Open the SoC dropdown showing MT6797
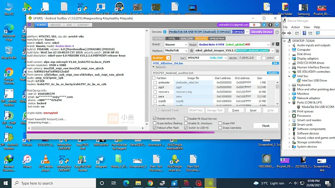Screen dimensions: 335x188 226,58
